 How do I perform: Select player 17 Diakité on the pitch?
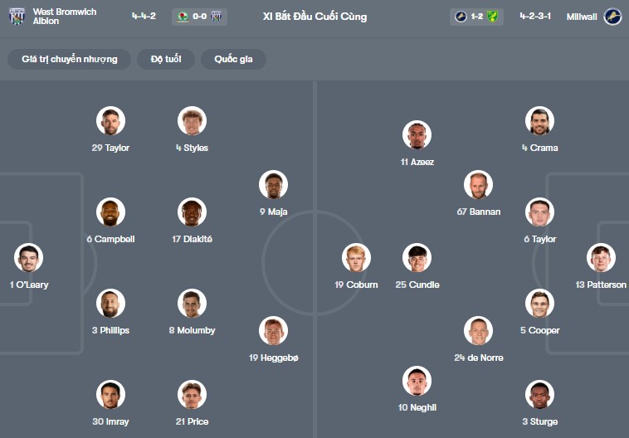(192, 212)
